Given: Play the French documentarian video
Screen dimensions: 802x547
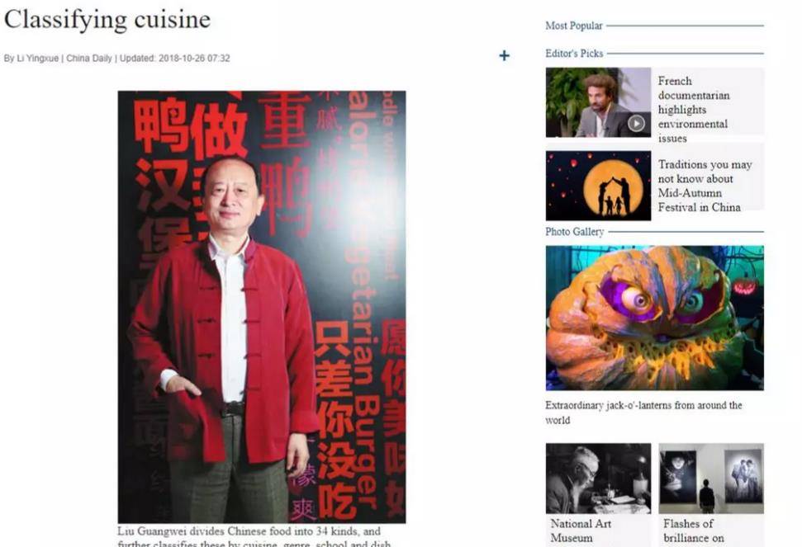Looking at the screenshot, I should pos(636,123).
